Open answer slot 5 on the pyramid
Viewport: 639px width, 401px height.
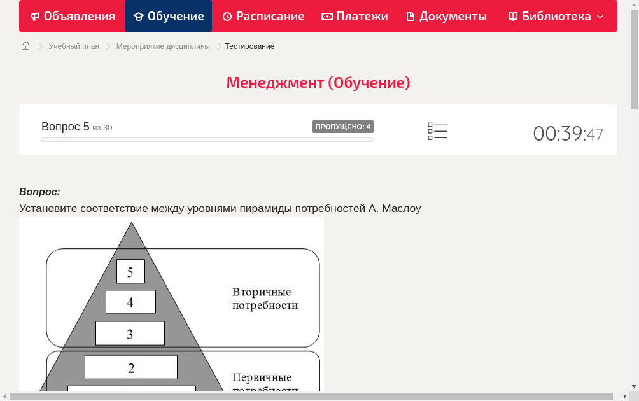point(130,271)
